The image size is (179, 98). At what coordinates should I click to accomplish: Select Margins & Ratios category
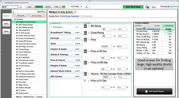66,66
